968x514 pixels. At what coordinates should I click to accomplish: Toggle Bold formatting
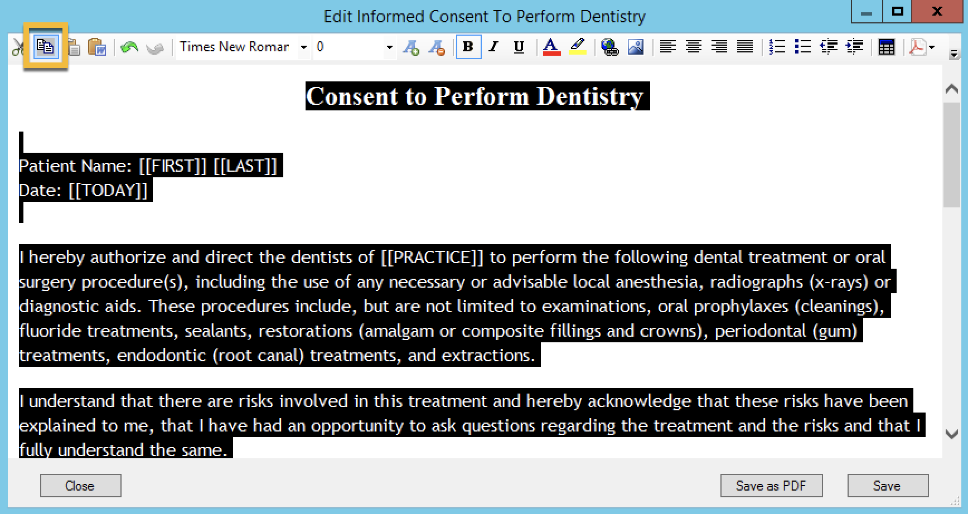(468, 47)
